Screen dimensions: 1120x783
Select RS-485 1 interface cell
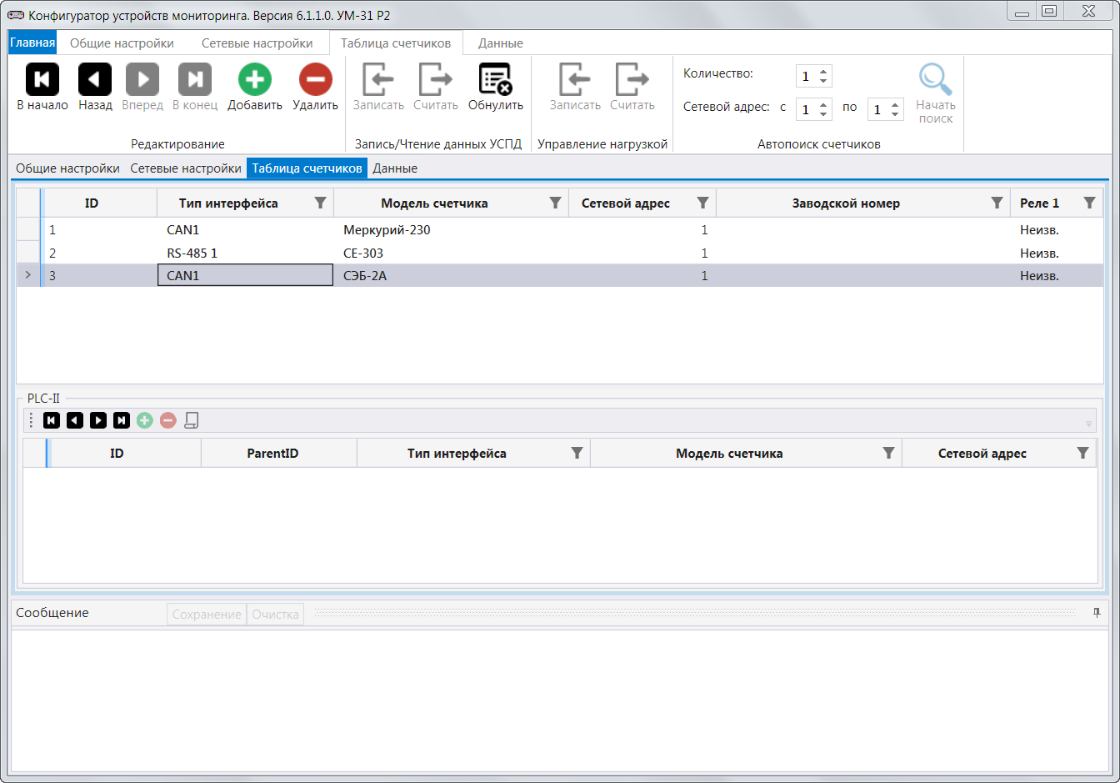245,253
